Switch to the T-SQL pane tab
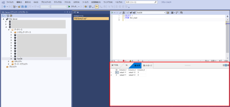230x107 pixels. 115,65
